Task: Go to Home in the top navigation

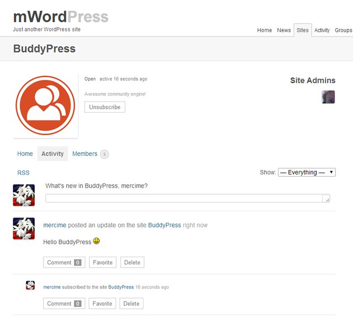Action: click(265, 30)
